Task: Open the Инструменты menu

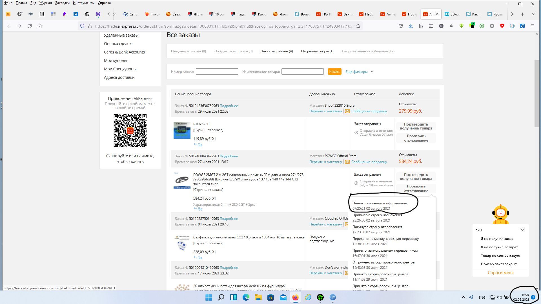Action: pyautogui.click(x=83, y=3)
